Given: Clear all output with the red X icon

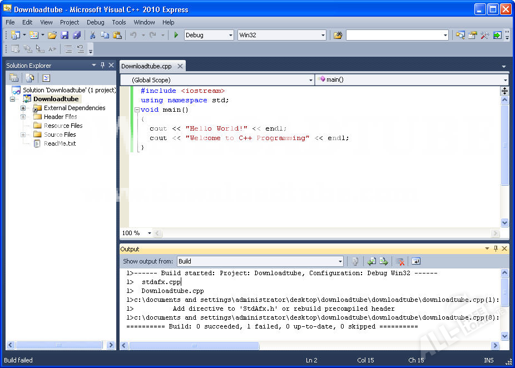Looking at the screenshot, I should (x=399, y=261).
